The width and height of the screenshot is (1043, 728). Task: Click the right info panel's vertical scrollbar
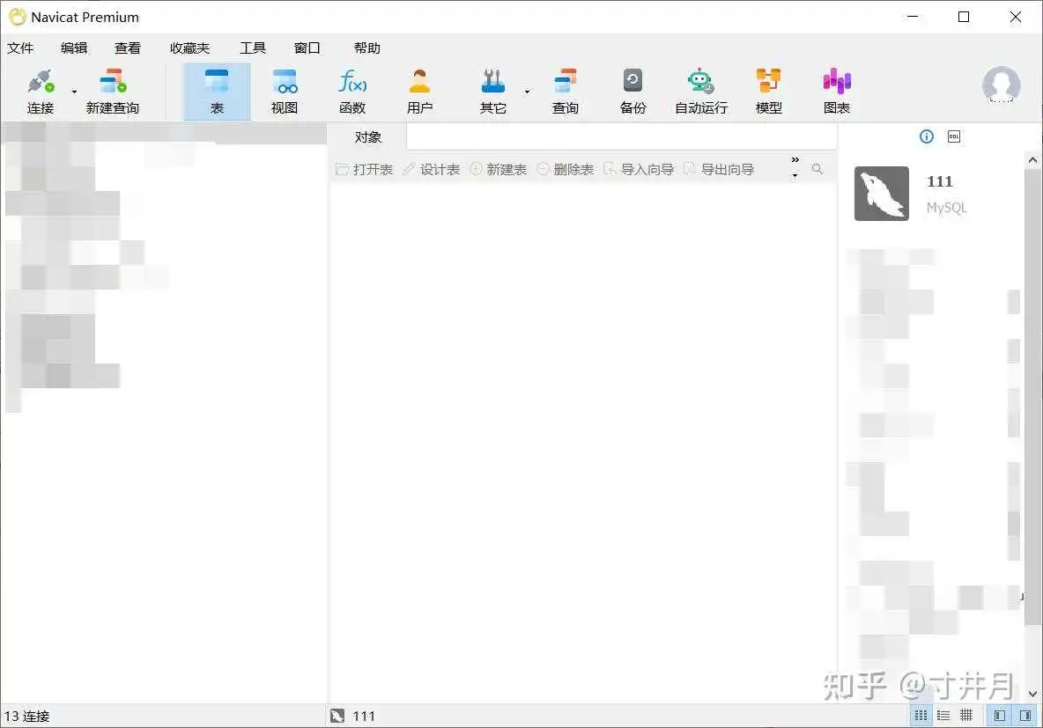[1033, 396]
